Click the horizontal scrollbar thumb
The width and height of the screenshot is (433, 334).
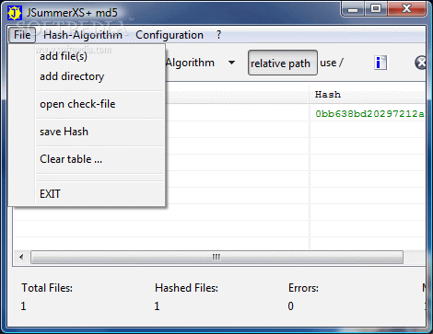[x=216, y=257]
